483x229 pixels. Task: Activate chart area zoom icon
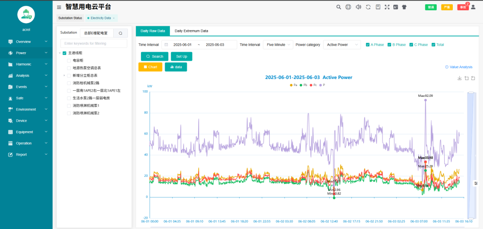pos(466,78)
